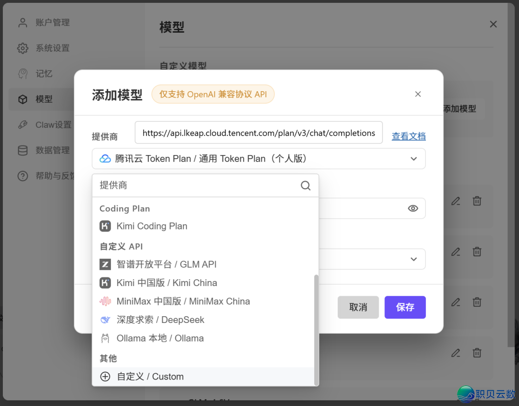Open the 查看文档 link
519x406 pixels.
(408, 136)
